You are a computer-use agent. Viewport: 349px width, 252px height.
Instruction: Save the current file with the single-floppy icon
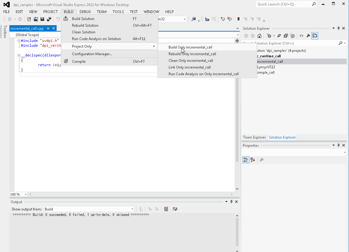click(42, 19)
